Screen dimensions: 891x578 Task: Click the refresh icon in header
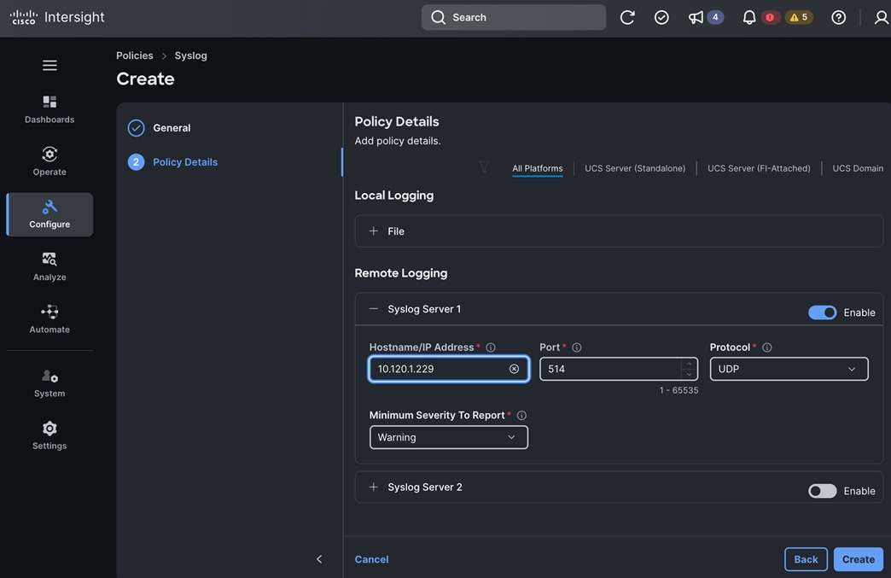tap(627, 18)
